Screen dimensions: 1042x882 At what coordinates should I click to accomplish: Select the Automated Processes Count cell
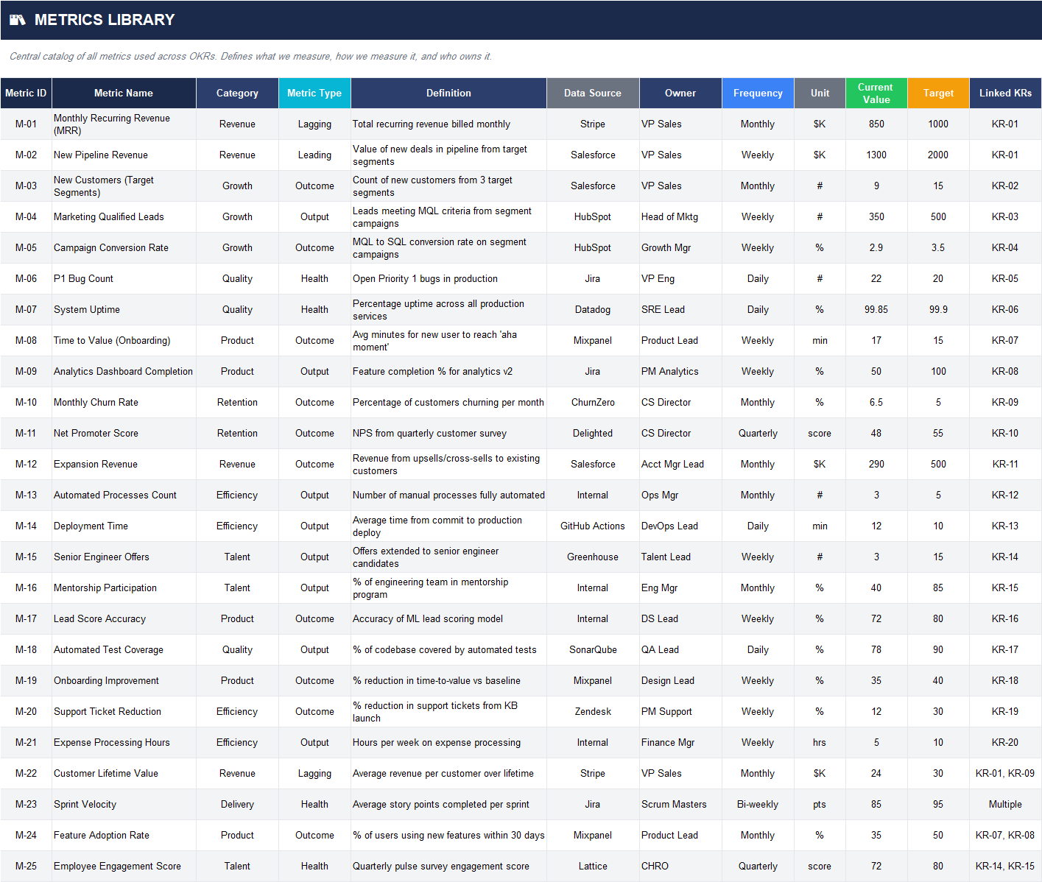point(124,495)
